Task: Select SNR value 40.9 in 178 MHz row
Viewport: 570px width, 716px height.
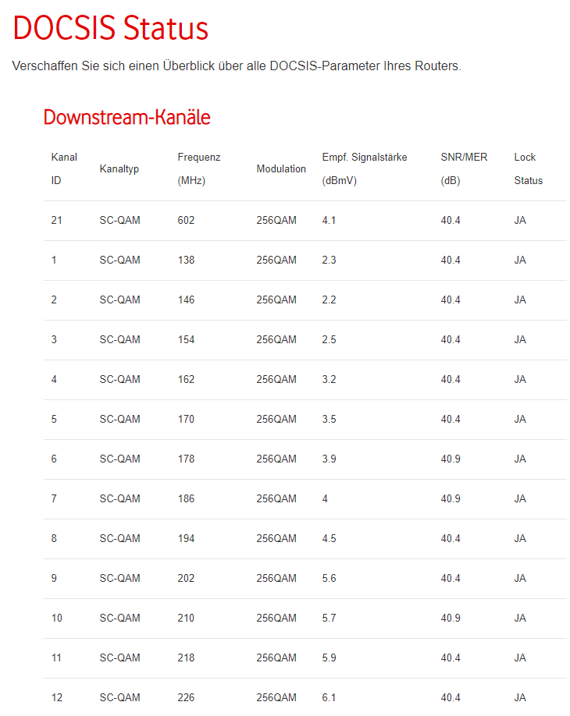Action: (x=451, y=459)
